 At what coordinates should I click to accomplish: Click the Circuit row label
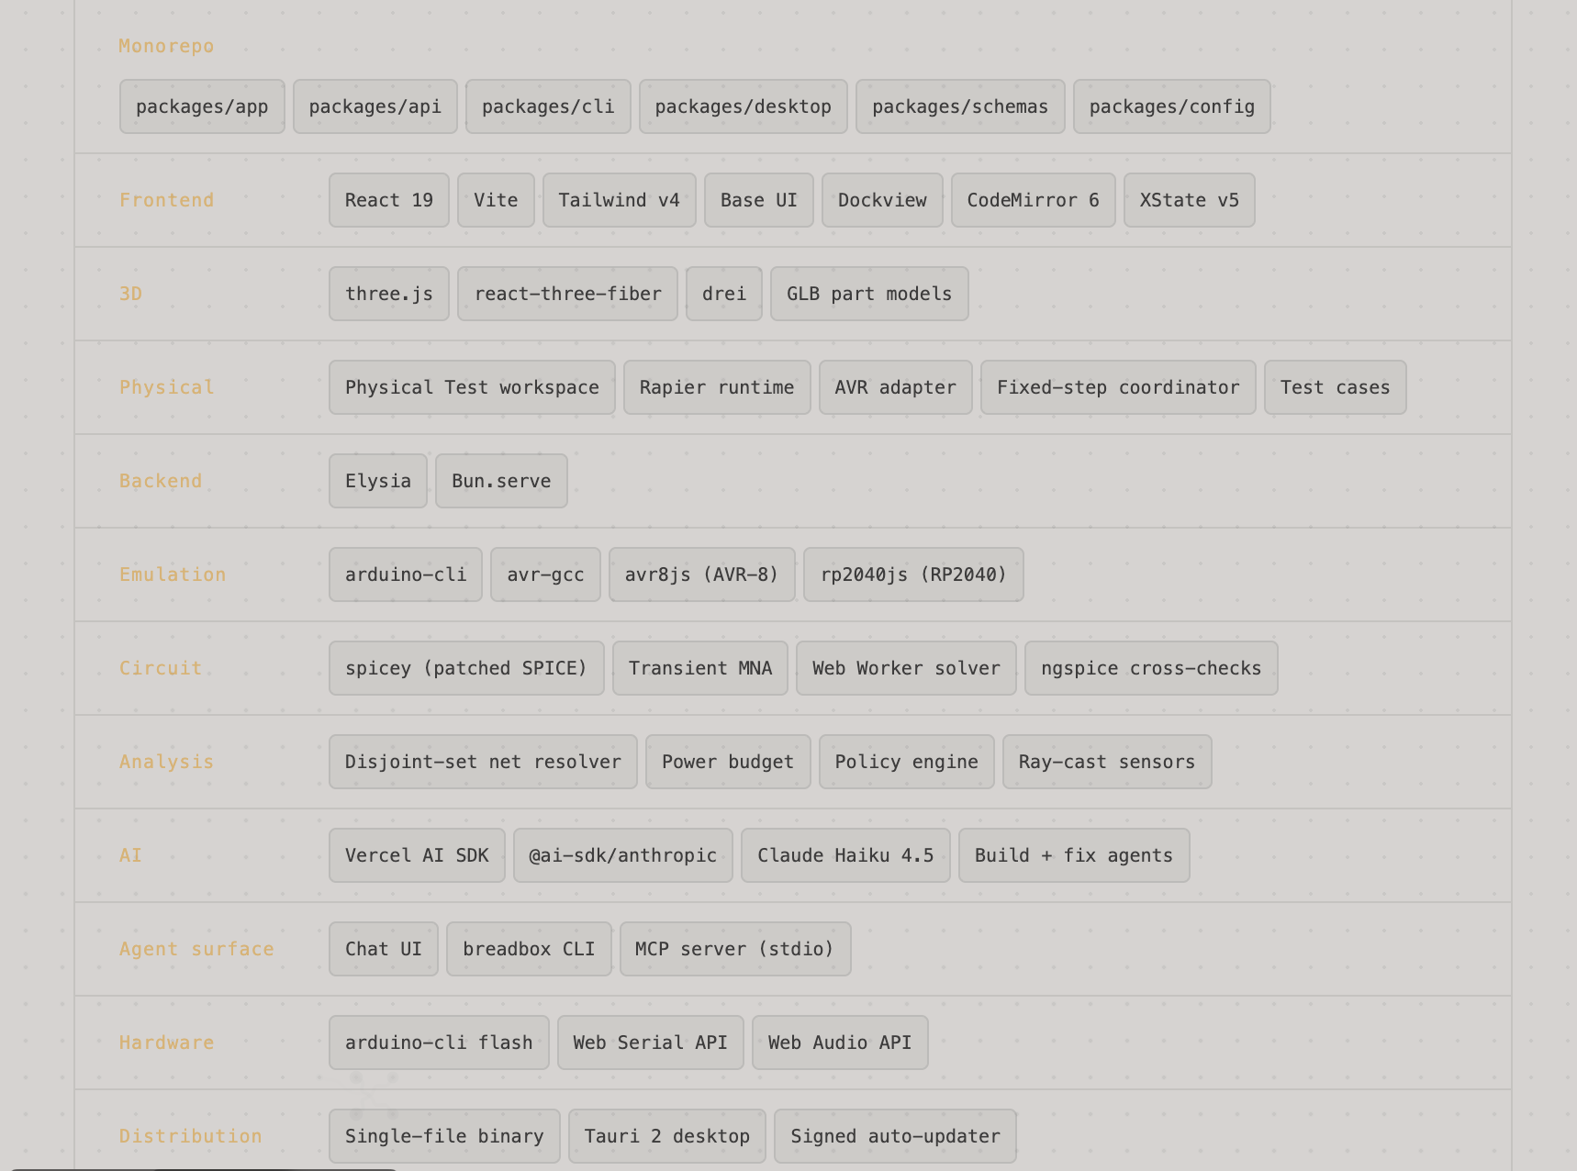[x=161, y=668]
